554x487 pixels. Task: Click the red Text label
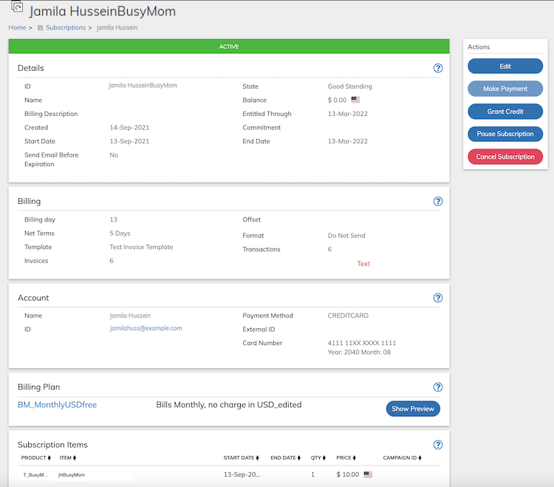tap(363, 264)
